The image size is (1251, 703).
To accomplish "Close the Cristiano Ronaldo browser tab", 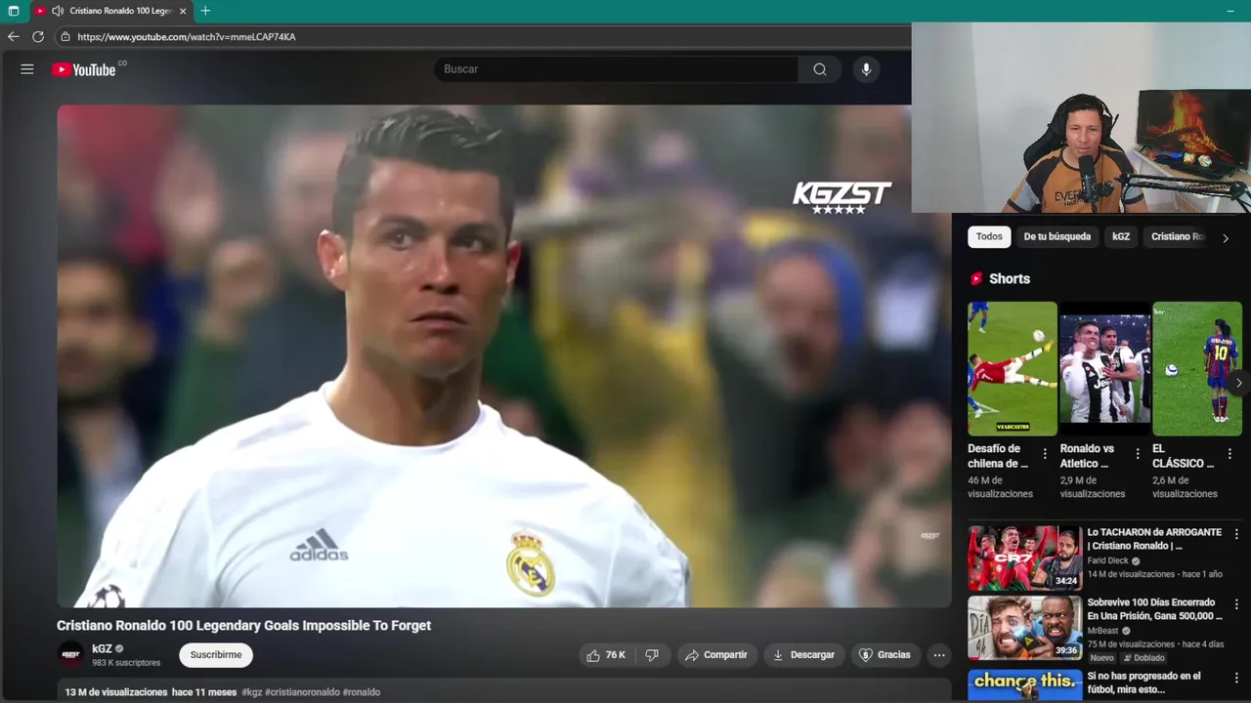I will pyautogui.click(x=183, y=11).
